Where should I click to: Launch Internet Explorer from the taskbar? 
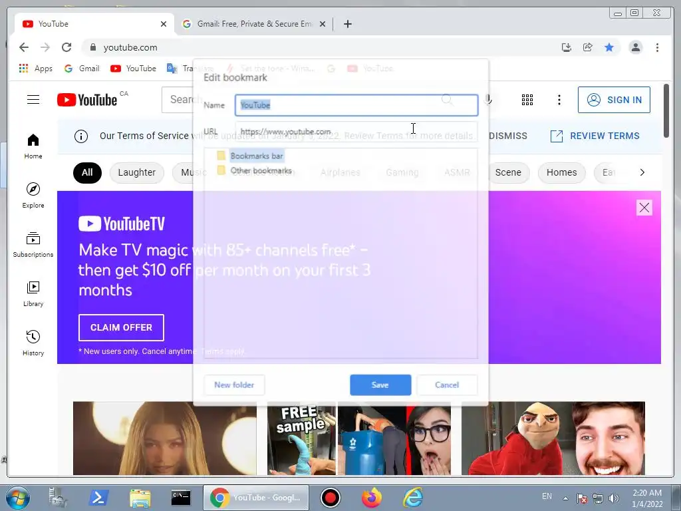coord(412,498)
